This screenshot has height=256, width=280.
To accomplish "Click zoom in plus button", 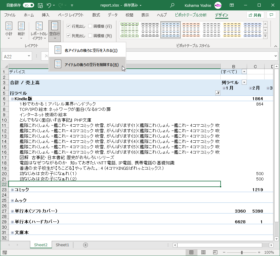I will (259, 252).
